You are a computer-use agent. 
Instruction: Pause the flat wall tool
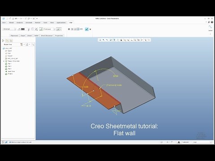[x=69, y=29]
